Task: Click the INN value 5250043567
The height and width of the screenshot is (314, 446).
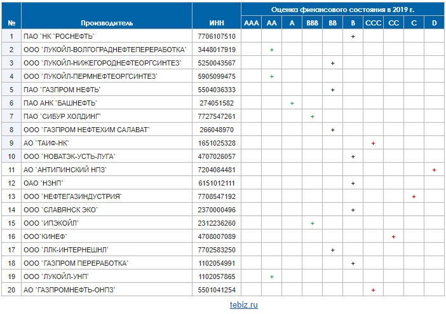Action: (217, 63)
